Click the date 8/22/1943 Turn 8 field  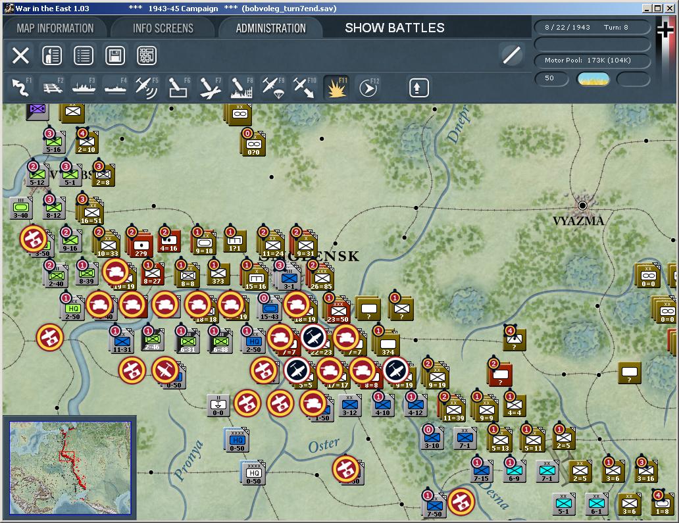click(x=592, y=27)
